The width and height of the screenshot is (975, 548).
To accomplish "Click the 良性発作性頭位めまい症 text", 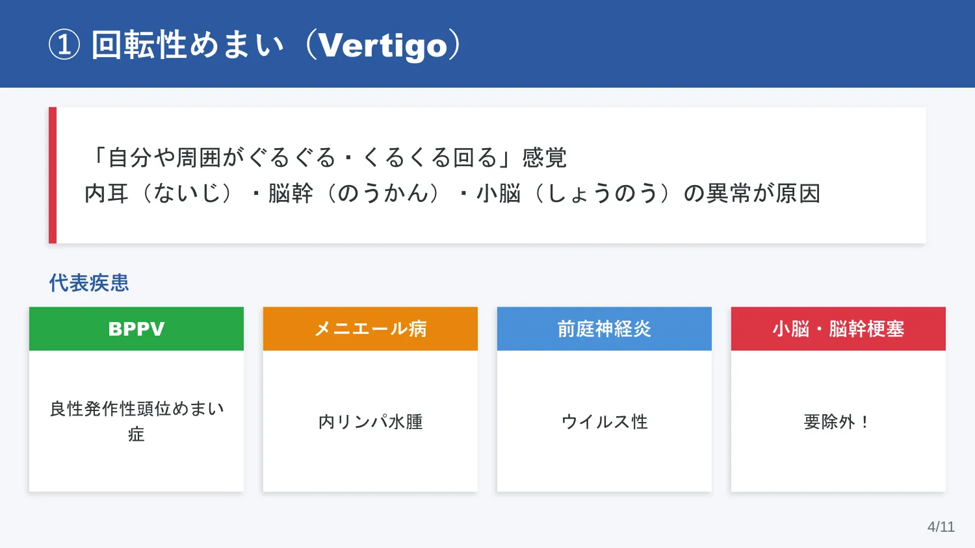I will pyautogui.click(x=136, y=421).
